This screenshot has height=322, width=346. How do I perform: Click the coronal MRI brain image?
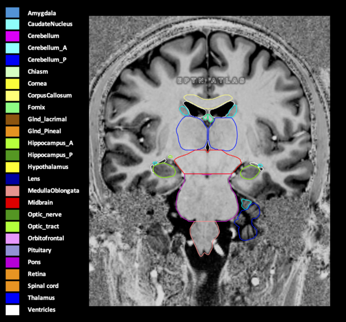pyautogui.click(x=209, y=161)
